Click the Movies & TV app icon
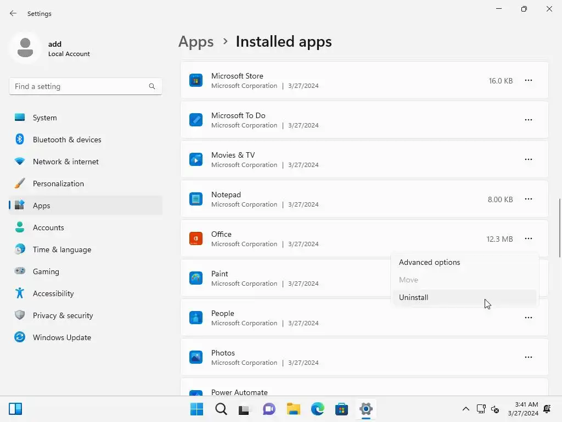The image size is (562, 422). coord(196,159)
